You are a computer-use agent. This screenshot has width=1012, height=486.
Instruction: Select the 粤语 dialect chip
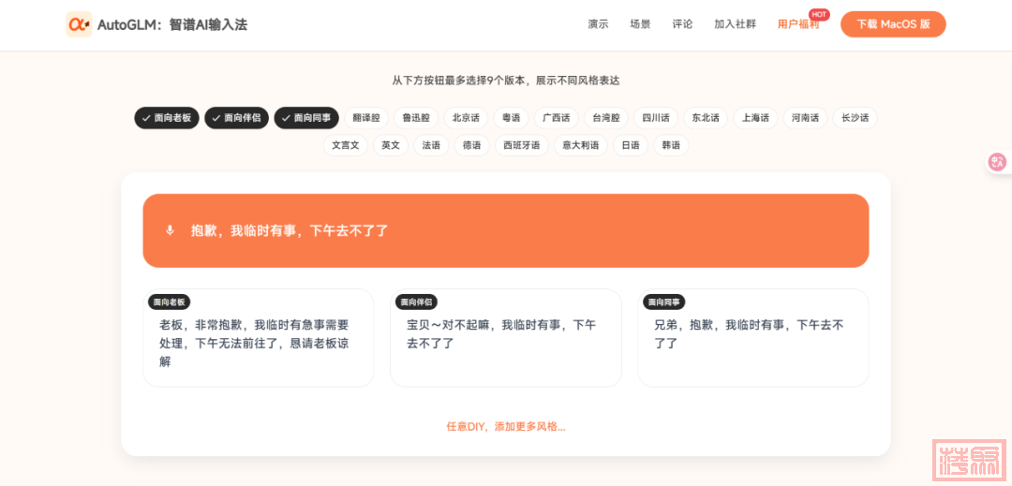(x=511, y=118)
